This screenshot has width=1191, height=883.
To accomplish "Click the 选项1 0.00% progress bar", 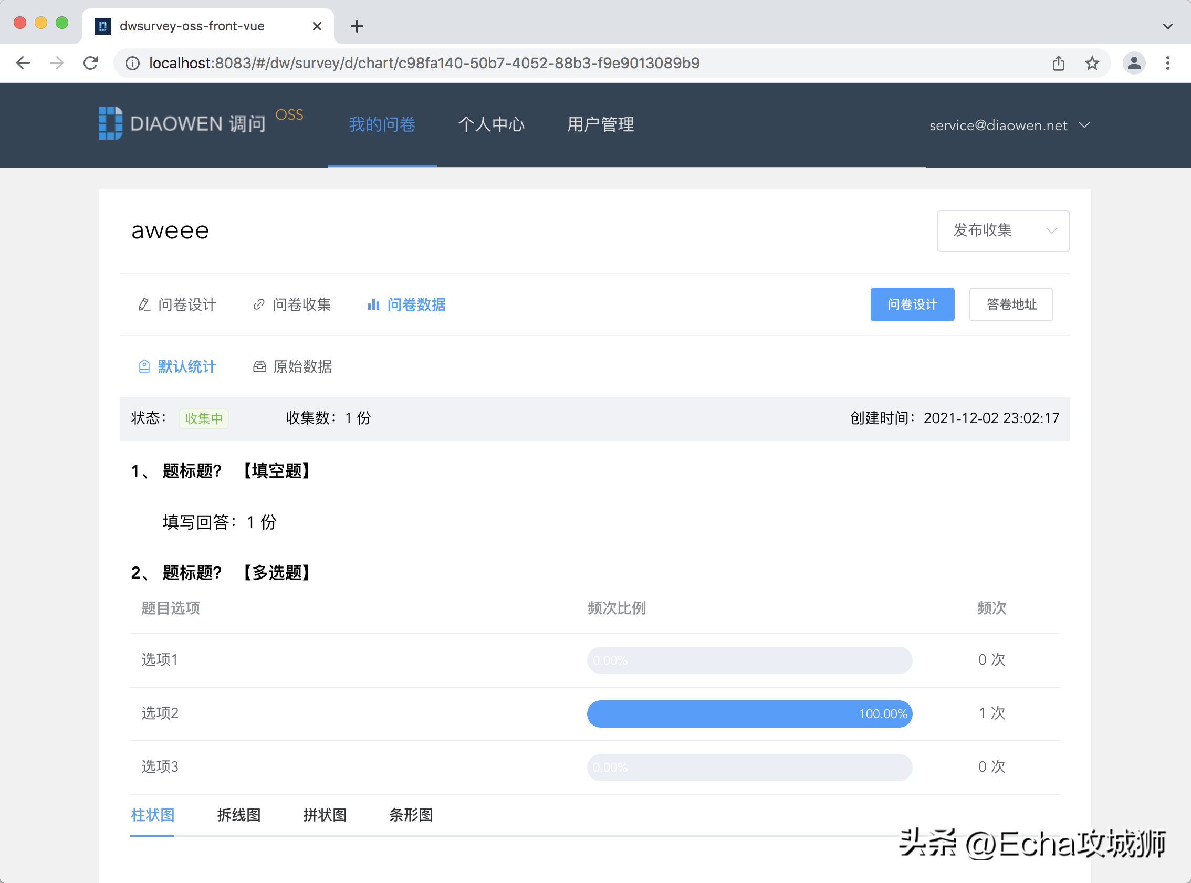I will coord(749,660).
